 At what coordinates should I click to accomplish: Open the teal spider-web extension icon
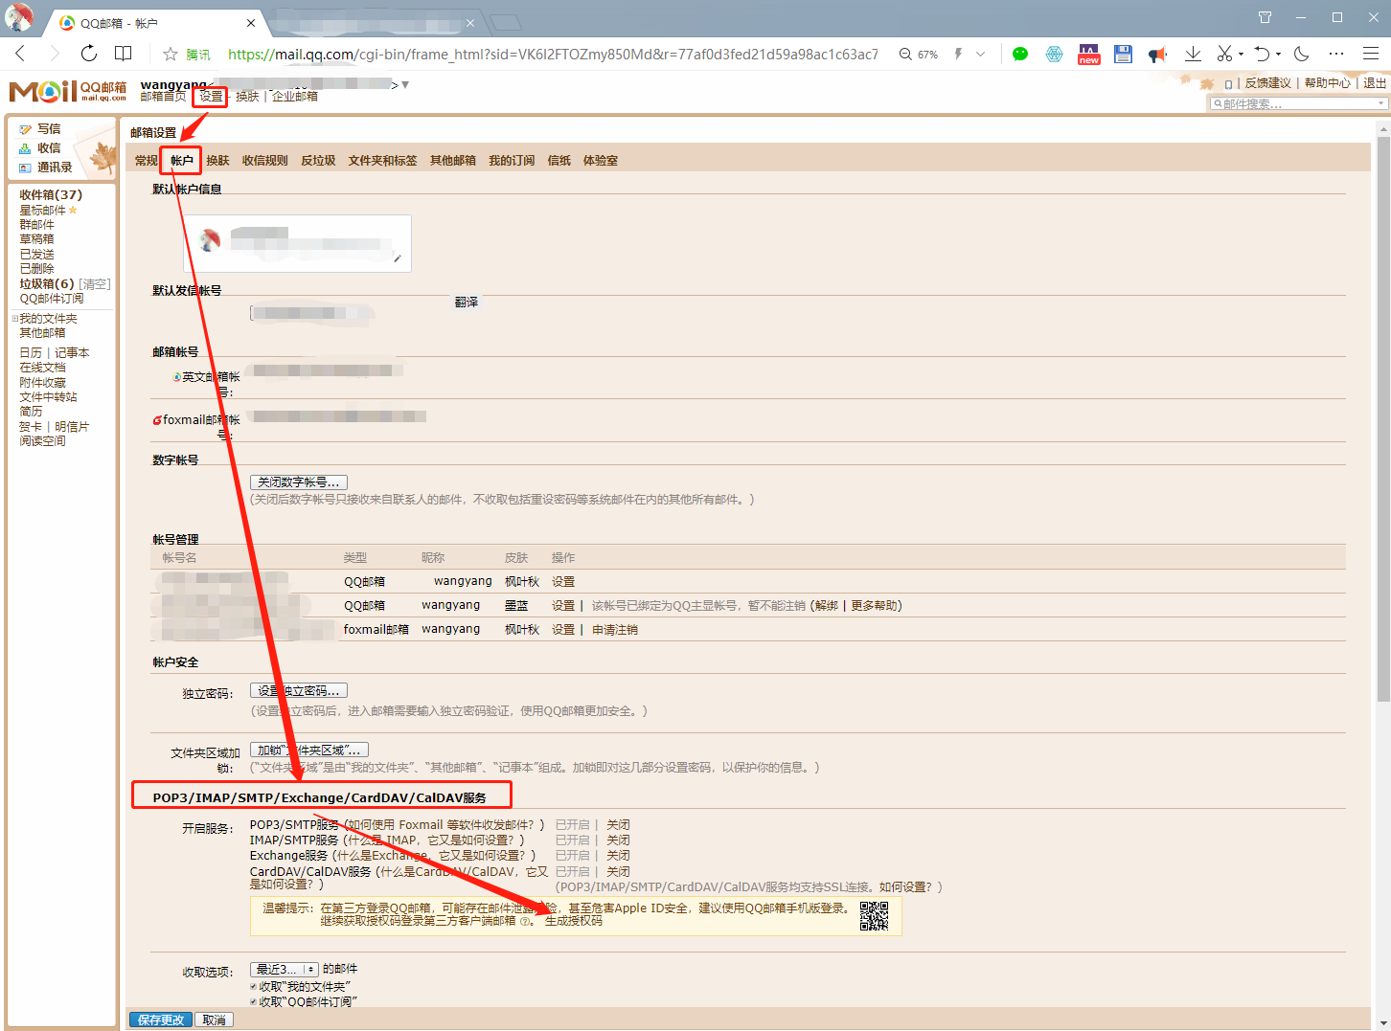(1054, 54)
